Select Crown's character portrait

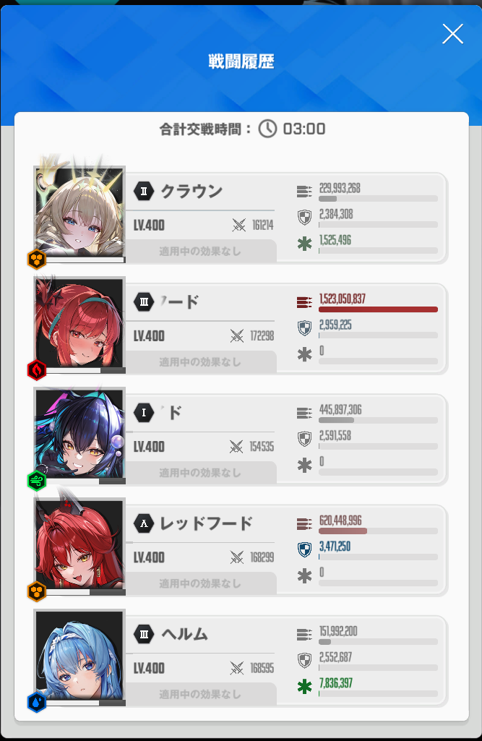tap(79, 213)
